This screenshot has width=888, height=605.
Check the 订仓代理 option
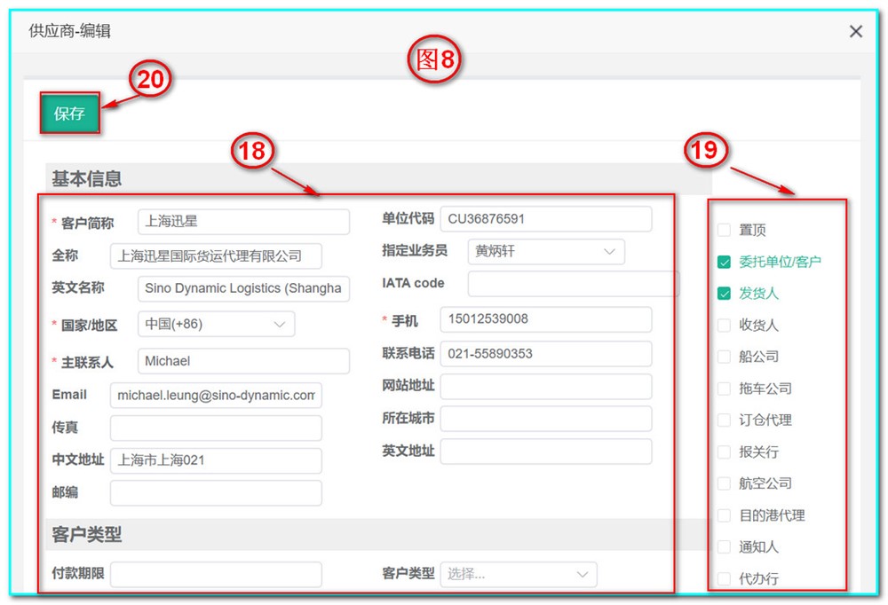point(724,420)
